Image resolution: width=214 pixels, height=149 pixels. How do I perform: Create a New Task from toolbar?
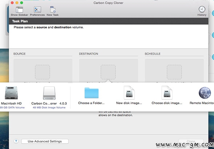53,9
